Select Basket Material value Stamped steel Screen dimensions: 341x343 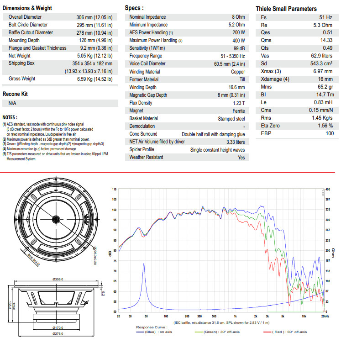pyautogui.click(x=231, y=119)
